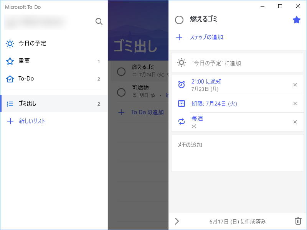Click the home icon beside To-Do in sidebar

click(x=10, y=79)
